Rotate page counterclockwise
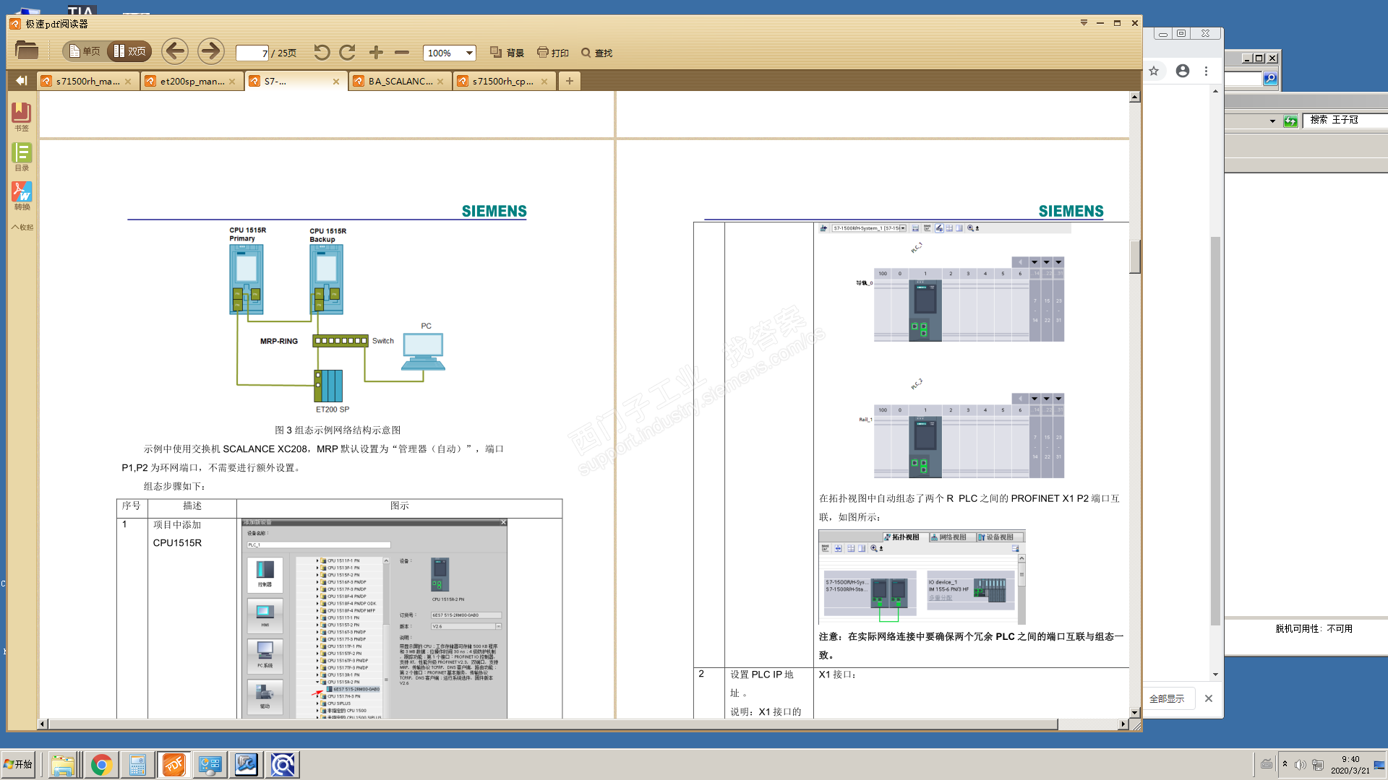The height and width of the screenshot is (780, 1388). [322, 52]
